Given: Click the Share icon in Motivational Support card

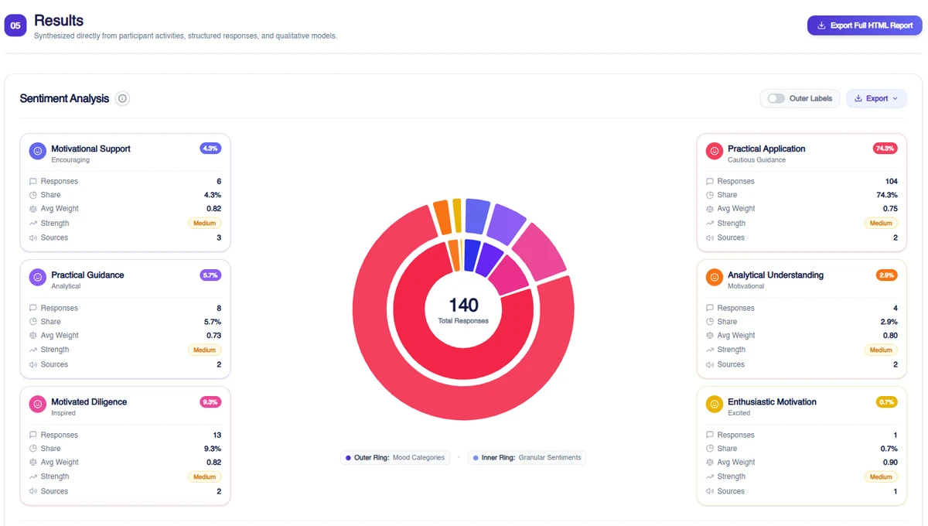Looking at the screenshot, I should tap(33, 195).
